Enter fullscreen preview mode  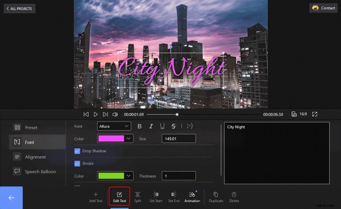[315, 114]
